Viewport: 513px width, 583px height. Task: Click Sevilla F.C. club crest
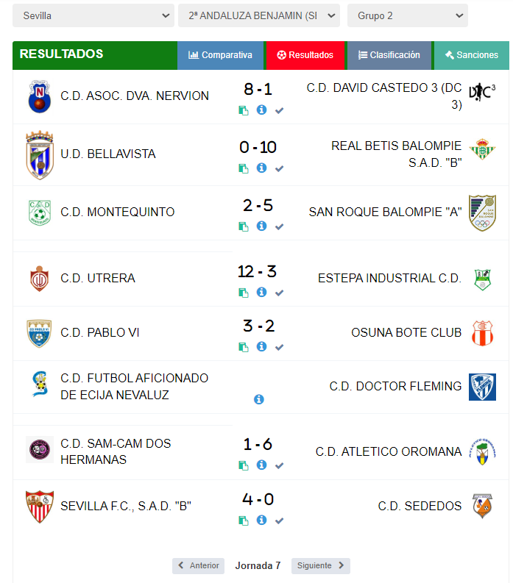(x=40, y=506)
